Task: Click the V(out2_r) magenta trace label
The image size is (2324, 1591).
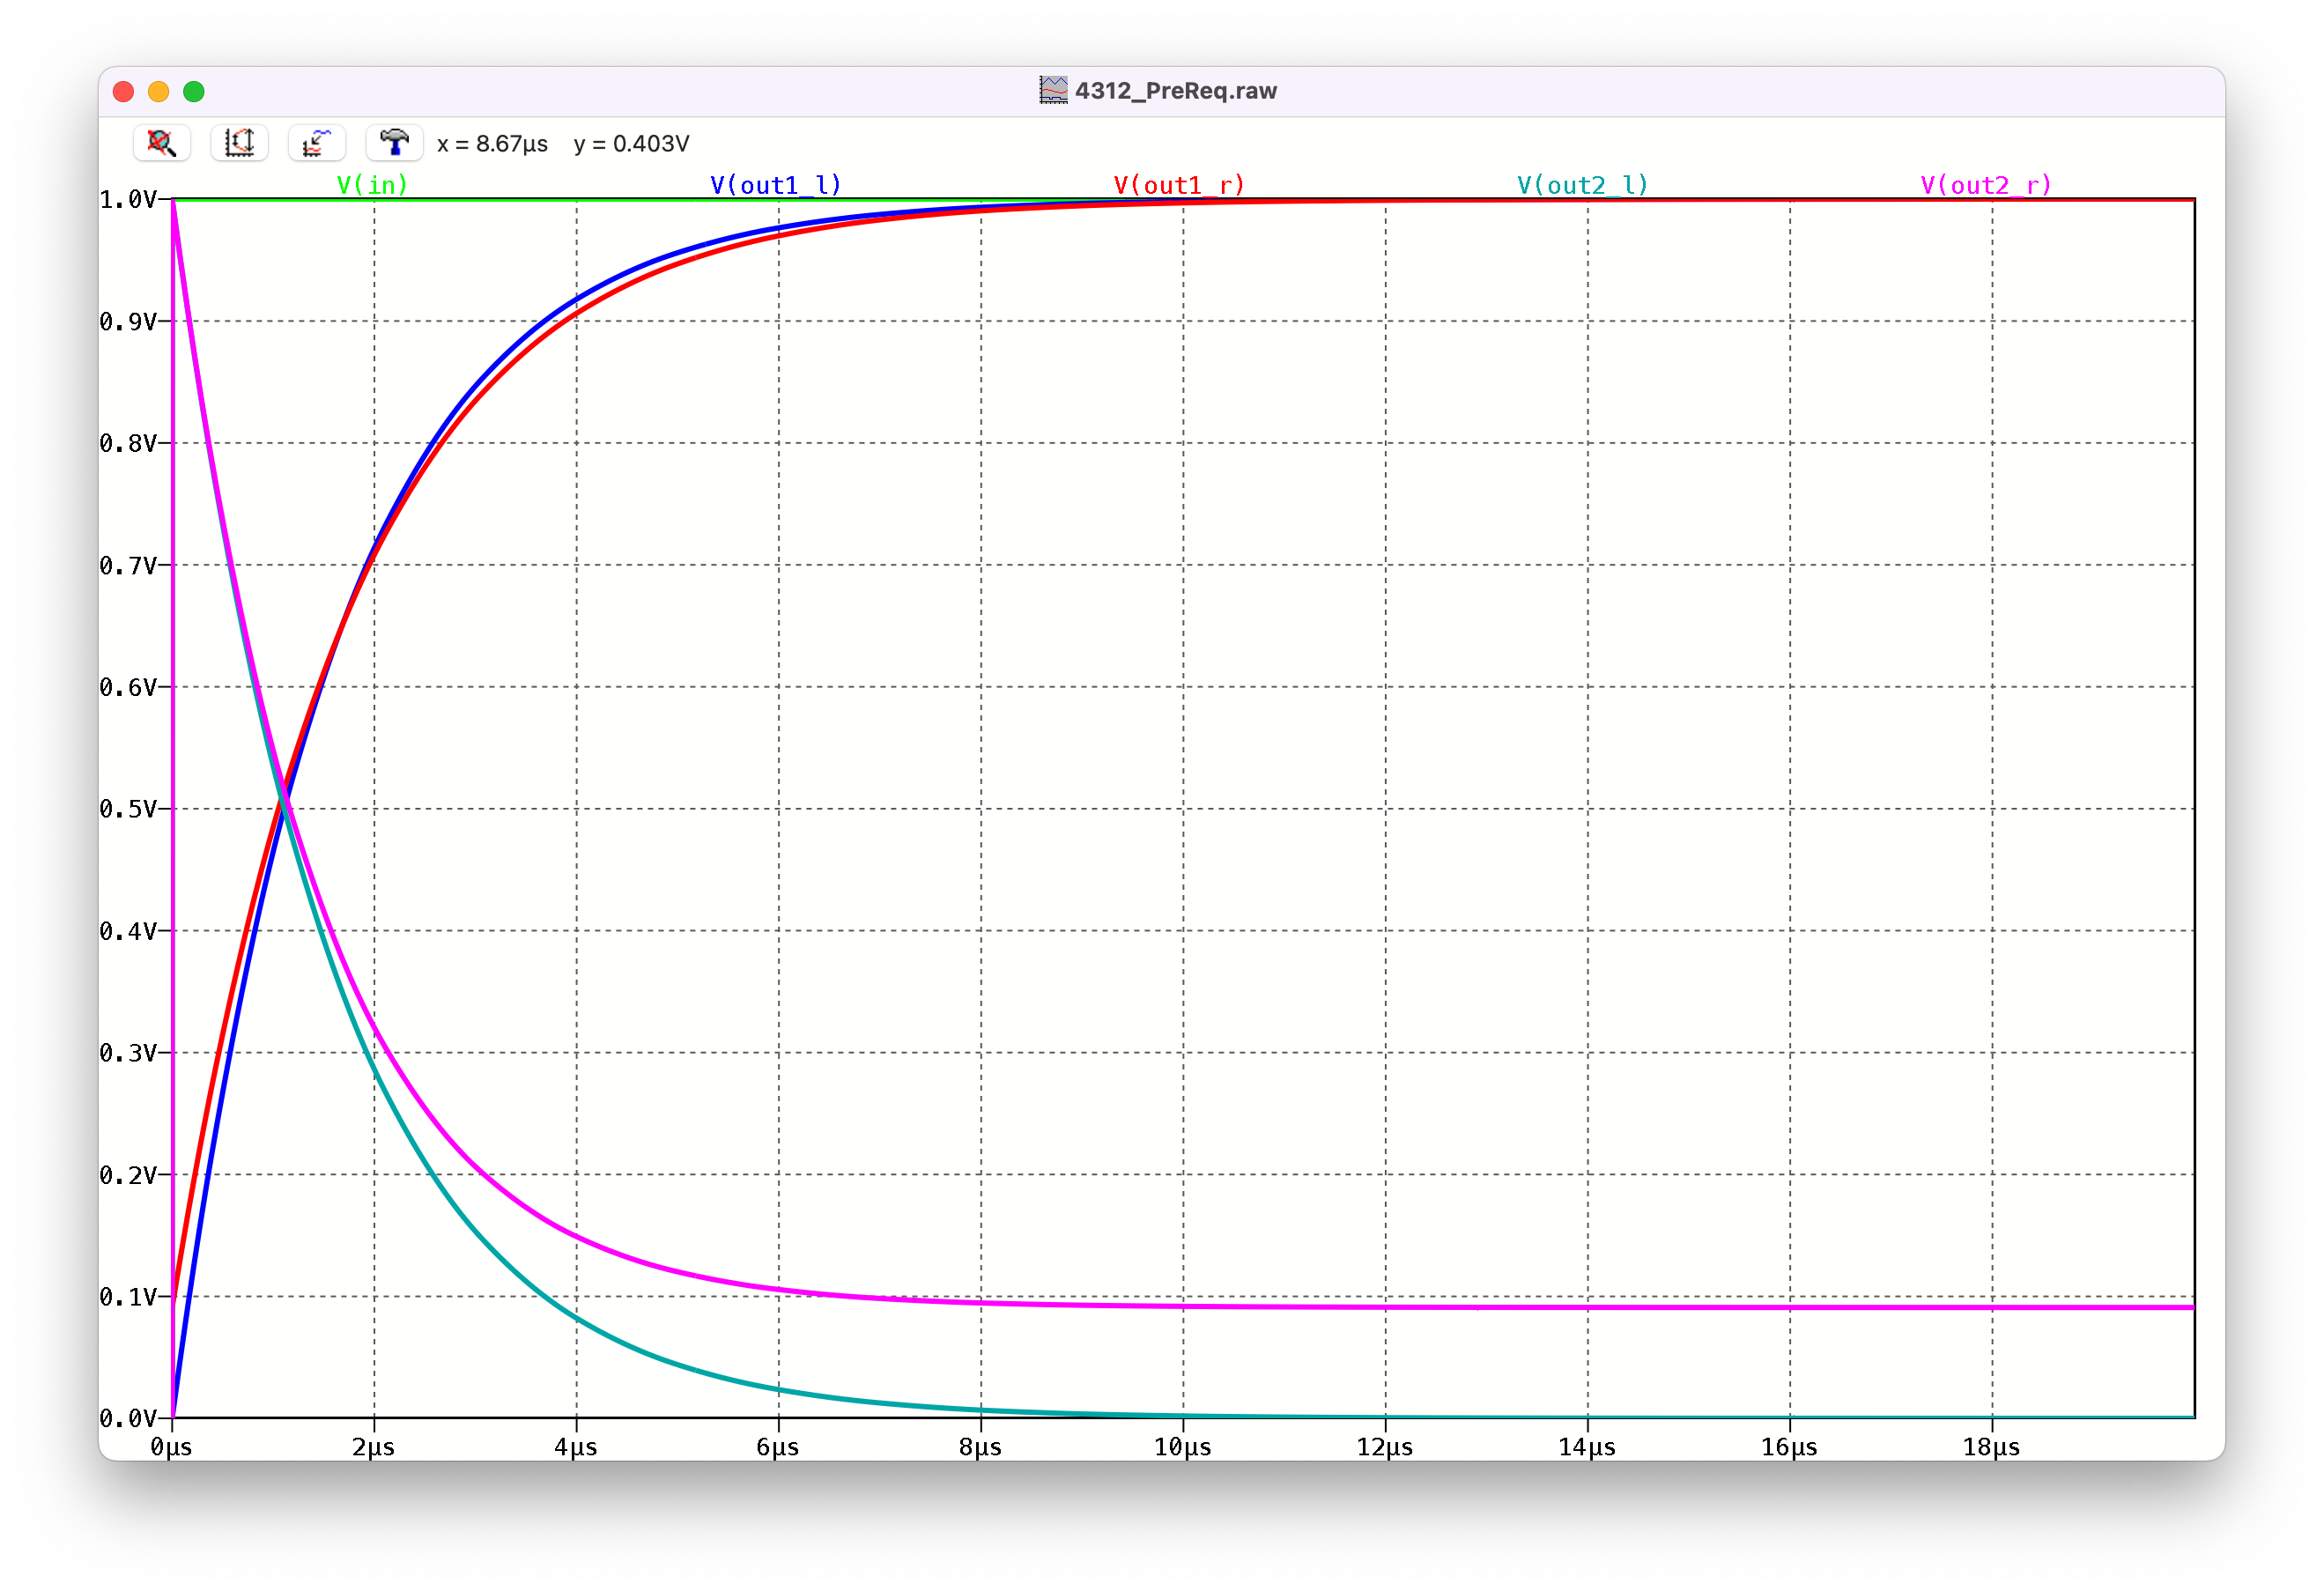Action: (x=1986, y=185)
